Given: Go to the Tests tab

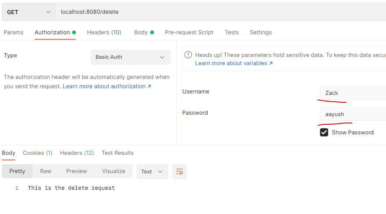Looking at the screenshot, I should click(x=231, y=32).
